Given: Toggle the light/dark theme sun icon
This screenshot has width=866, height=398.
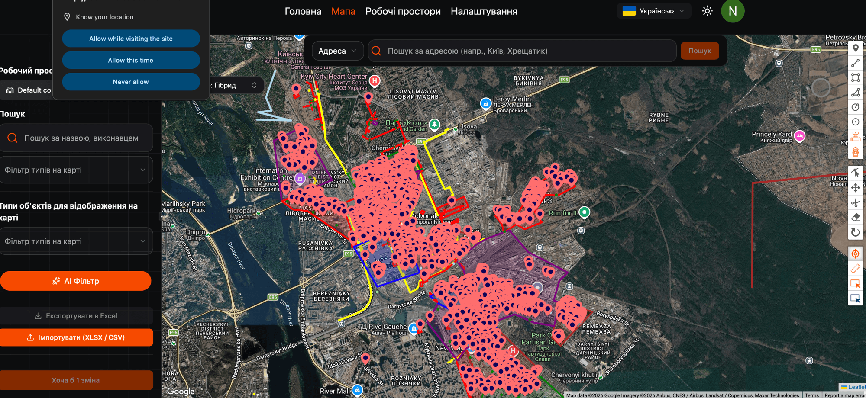Looking at the screenshot, I should click(707, 11).
